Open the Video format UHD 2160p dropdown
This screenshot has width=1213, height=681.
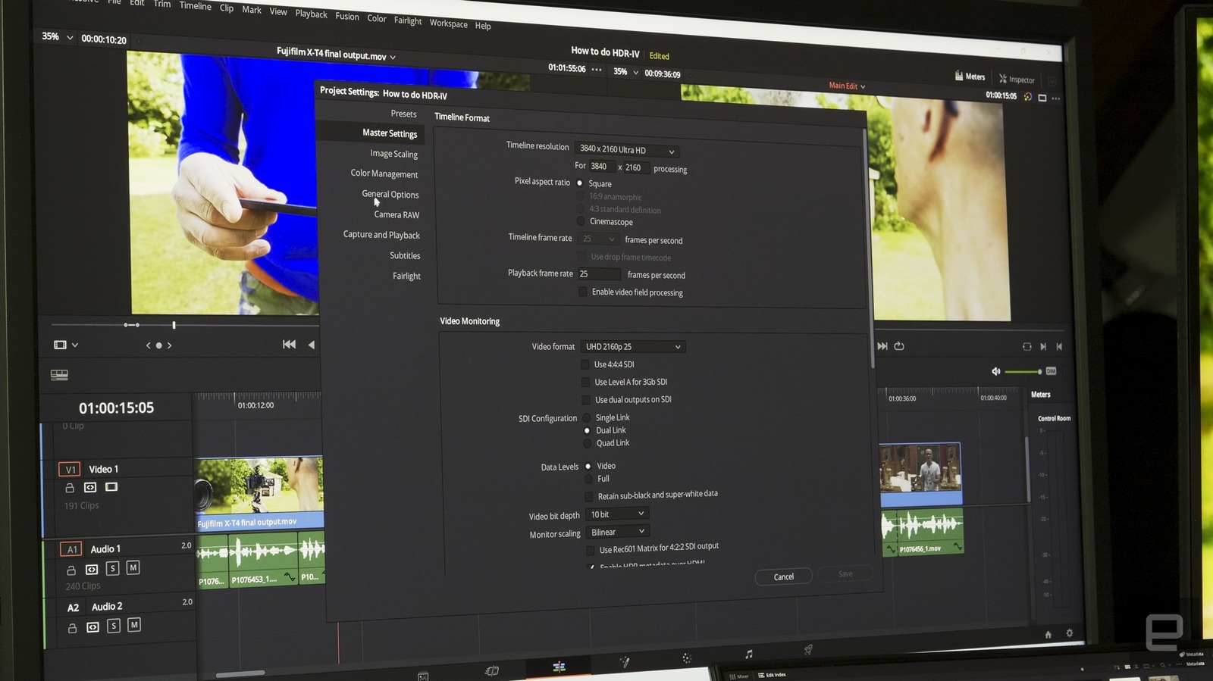pos(633,347)
